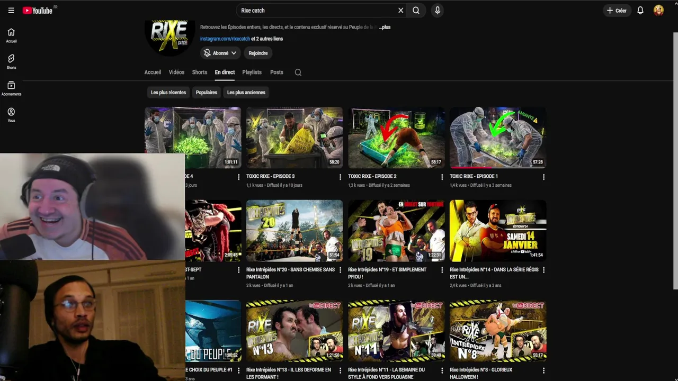Open options for Rixe Intrépides N°14
This screenshot has height=381, width=678.
[543, 270]
